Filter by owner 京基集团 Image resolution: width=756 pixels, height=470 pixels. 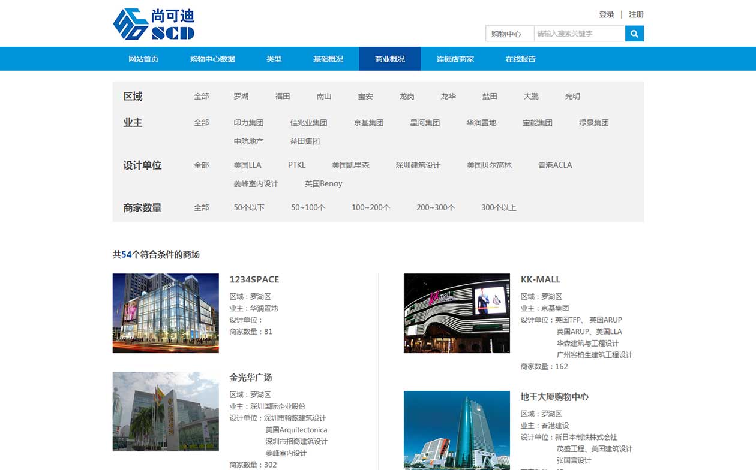click(x=368, y=122)
